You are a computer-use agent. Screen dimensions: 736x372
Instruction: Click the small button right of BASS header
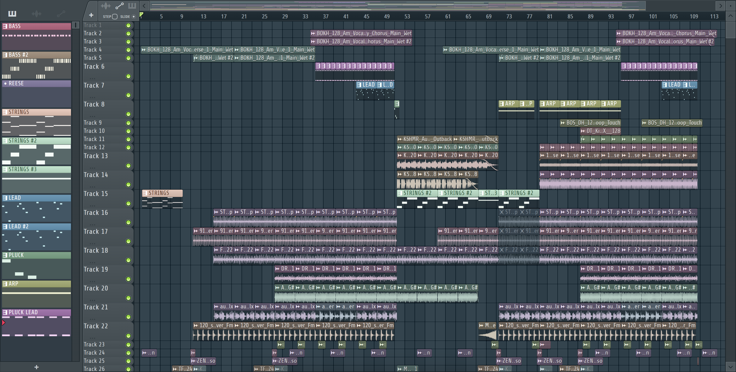76,25
